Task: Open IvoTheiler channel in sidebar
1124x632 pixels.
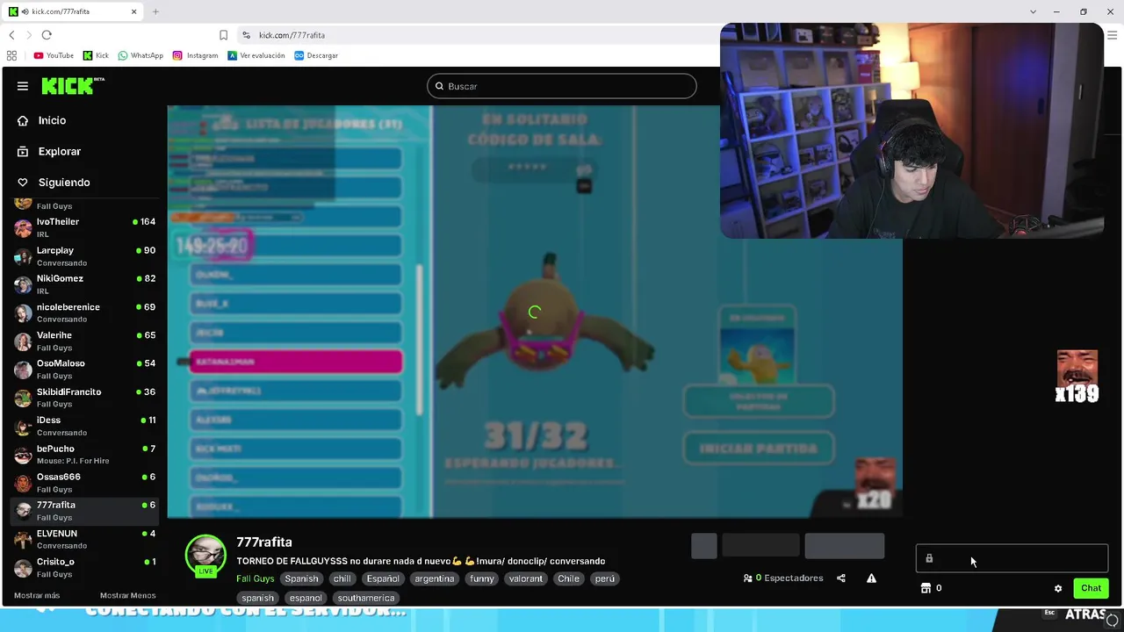Action: [x=84, y=227]
